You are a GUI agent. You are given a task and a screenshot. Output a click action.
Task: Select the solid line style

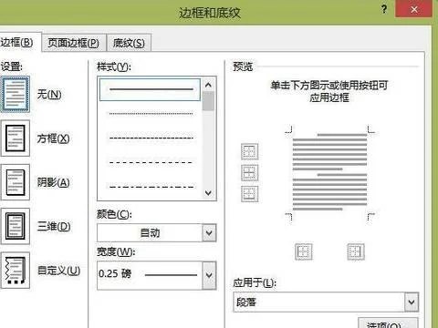[151, 89]
